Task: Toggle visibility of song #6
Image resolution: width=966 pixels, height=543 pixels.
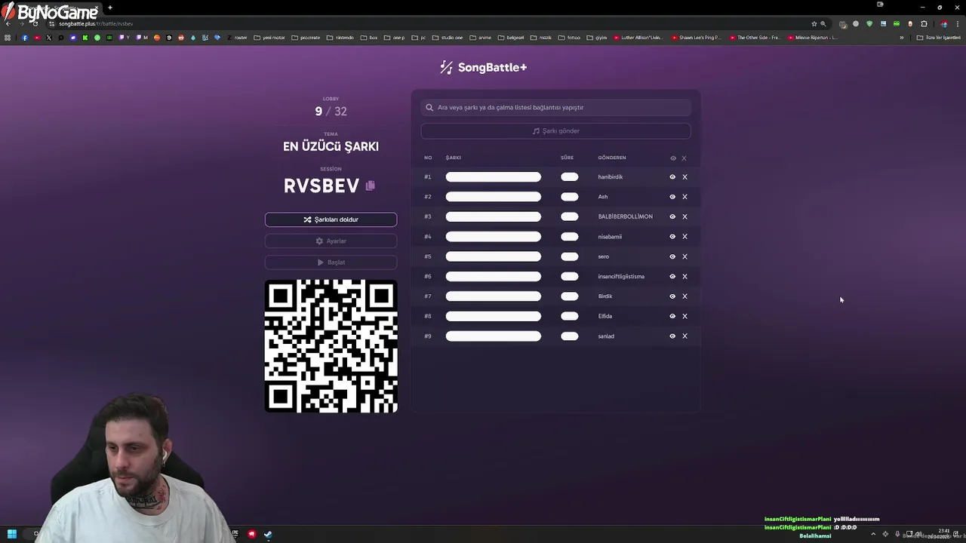Action: [x=672, y=276]
